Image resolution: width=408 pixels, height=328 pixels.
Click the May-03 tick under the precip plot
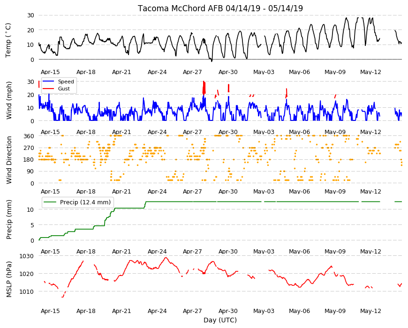tap(264, 251)
